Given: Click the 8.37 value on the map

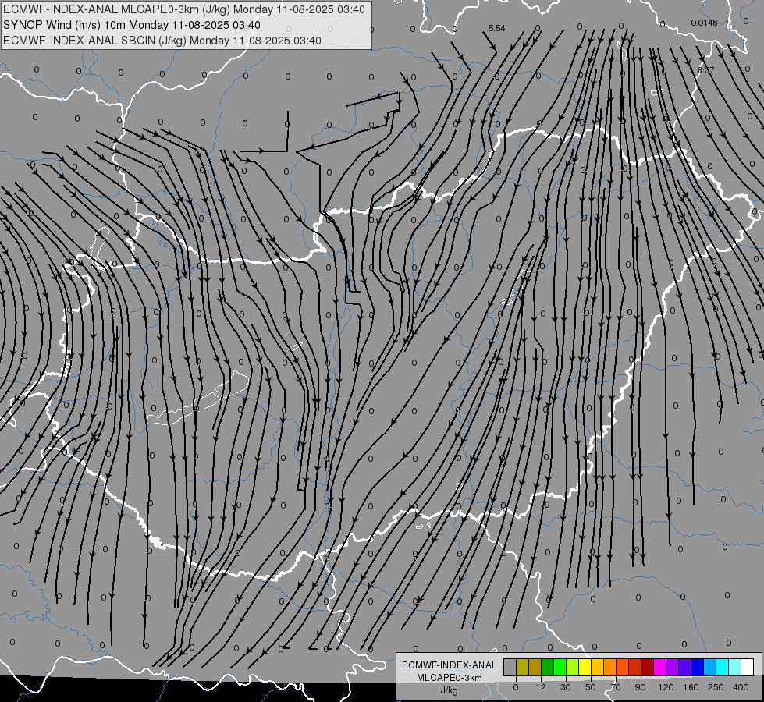Looking at the screenshot, I should pos(705,70).
